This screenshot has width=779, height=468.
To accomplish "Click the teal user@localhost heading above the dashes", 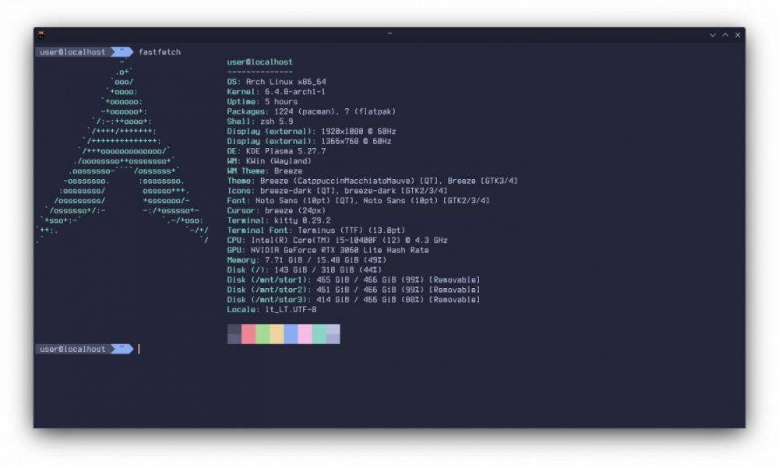I will pyautogui.click(x=260, y=62).
